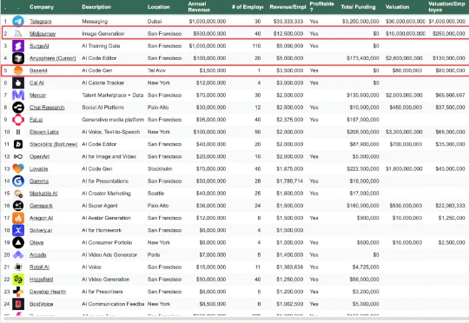The width and height of the screenshot is (469, 323).
Task: Select Telegram's $33,333,333 revenue per employee cell
Action: (288, 22)
